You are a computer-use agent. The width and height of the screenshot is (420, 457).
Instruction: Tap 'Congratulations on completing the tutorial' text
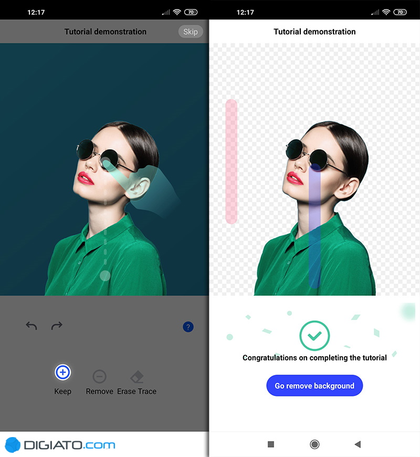[314, 358]
